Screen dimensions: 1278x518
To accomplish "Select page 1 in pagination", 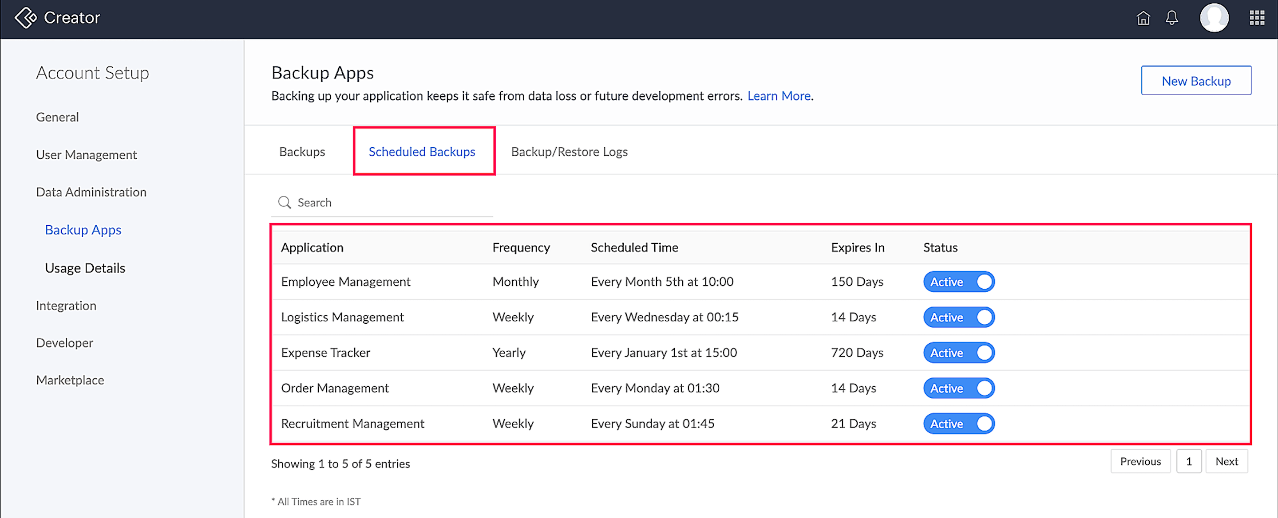I will click(1189, 462).
